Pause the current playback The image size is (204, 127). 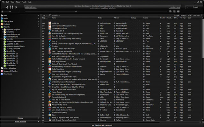coord(11,7)
